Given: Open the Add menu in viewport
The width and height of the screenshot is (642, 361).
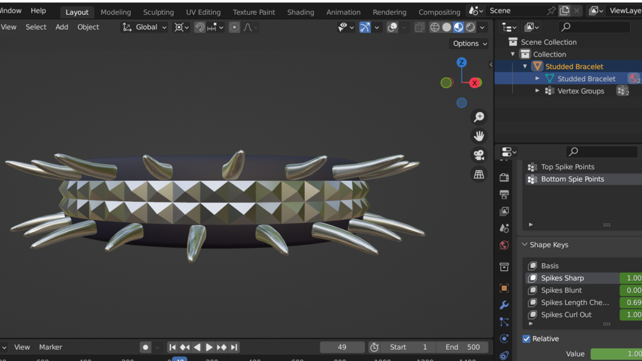Looking at the screenshot, I should [x=62, y=27].
